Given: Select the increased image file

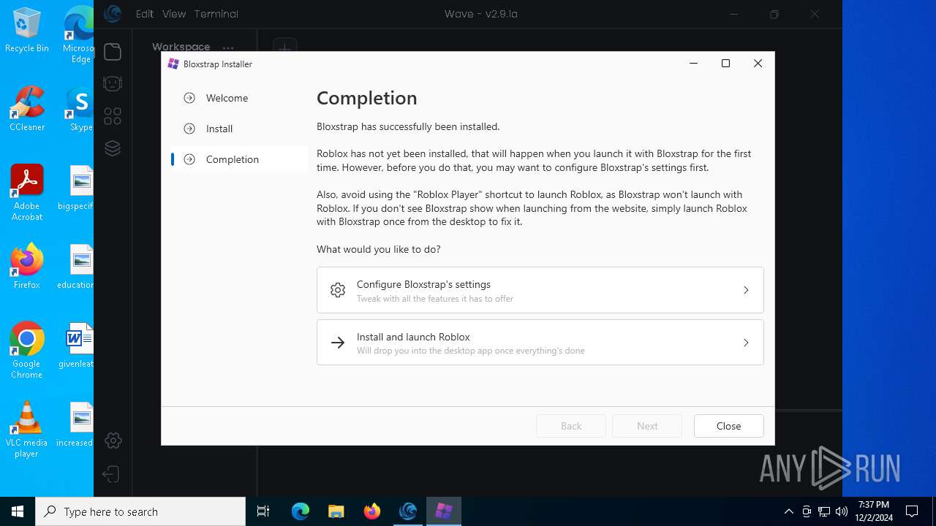Looking at the screenshot, I should (x=76, y=424).
